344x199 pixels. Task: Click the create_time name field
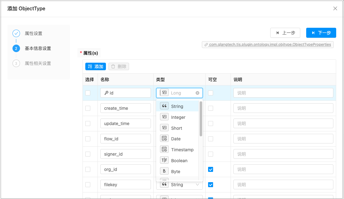pos(126,108)
